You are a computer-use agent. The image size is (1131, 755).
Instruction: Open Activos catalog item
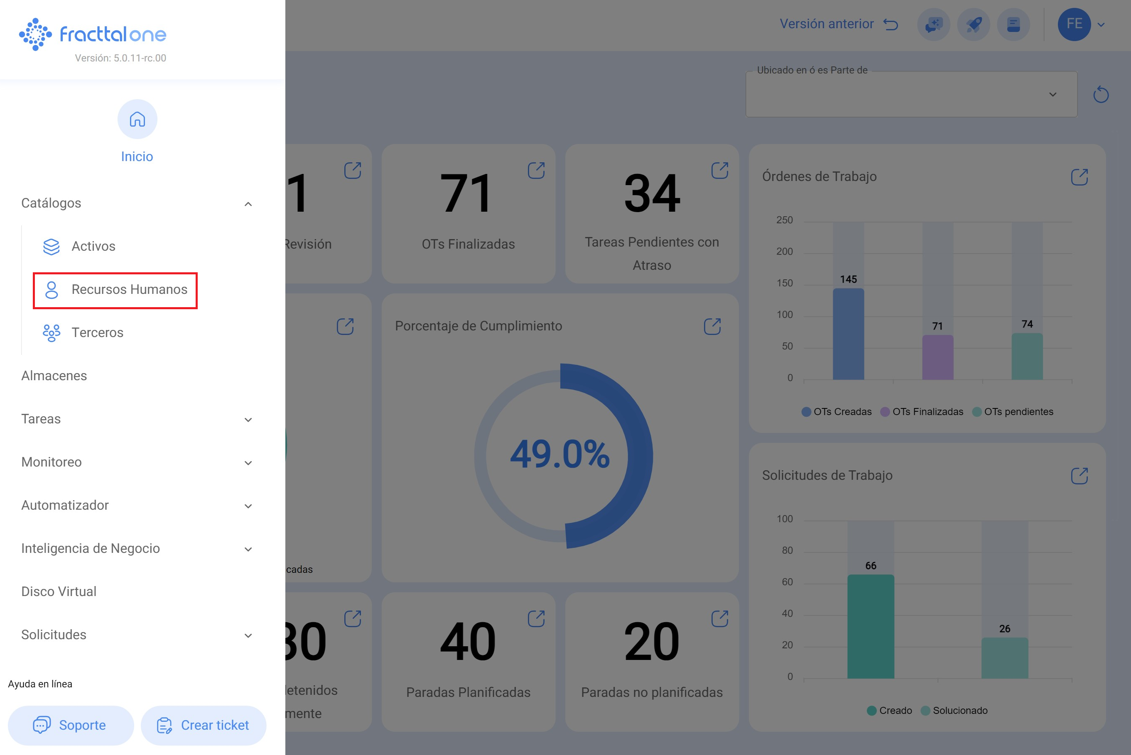pyautogui.click(x=93, y=246)
